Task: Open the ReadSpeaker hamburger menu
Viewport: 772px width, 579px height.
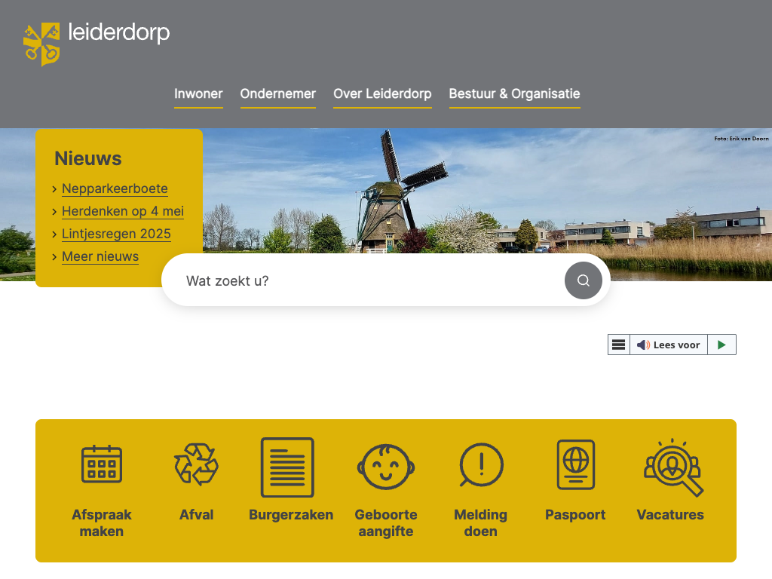Action: click(x=619, y=345)
